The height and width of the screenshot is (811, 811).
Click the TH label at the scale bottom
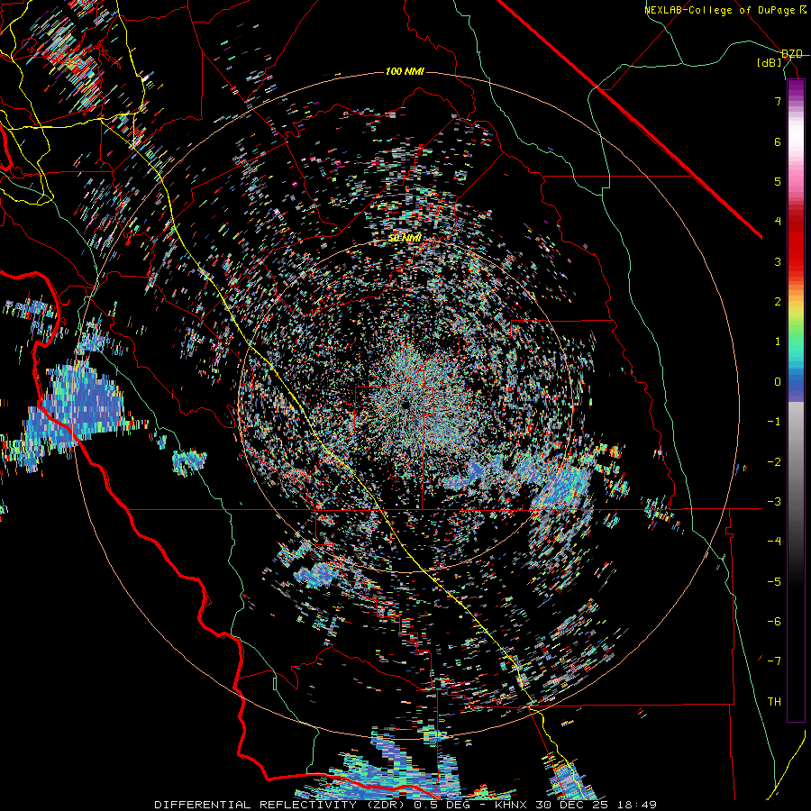click(774, 701)
